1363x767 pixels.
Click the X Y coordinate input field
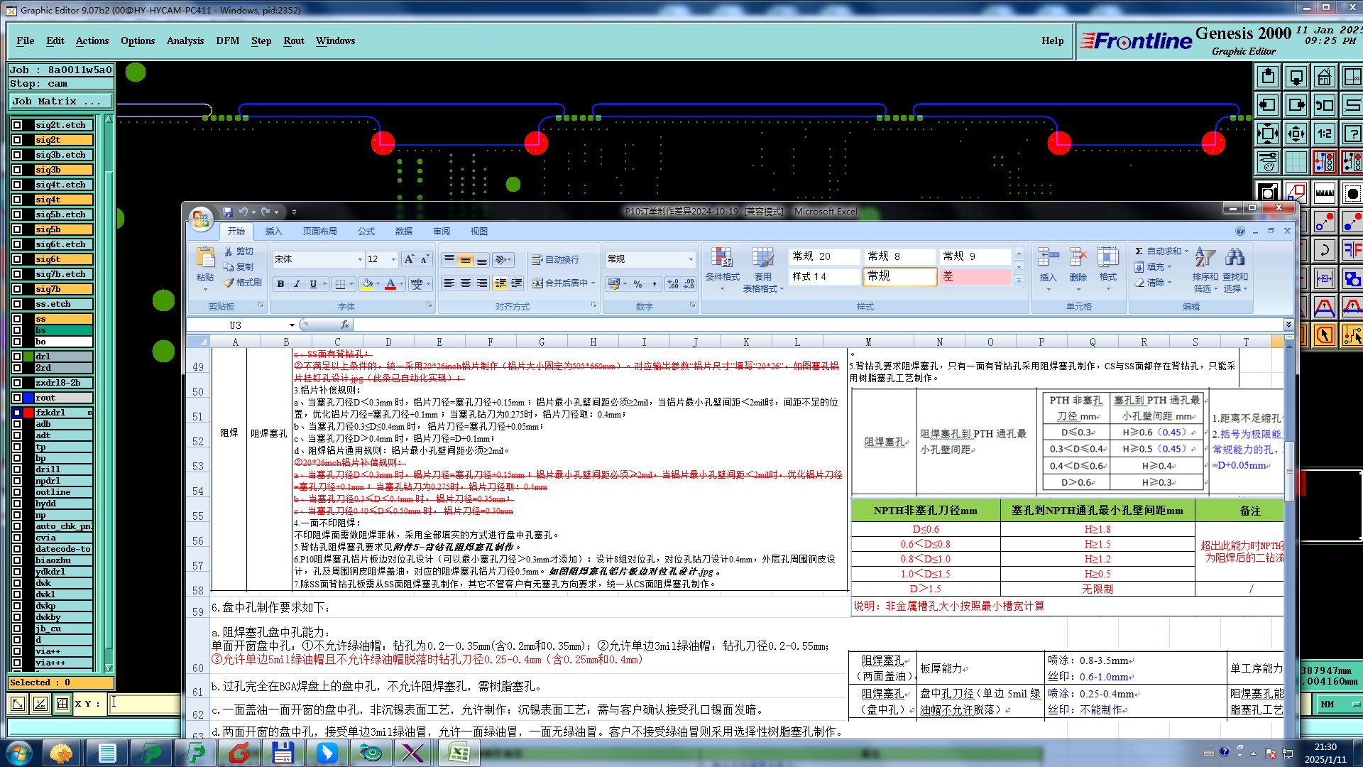(146, 704)
